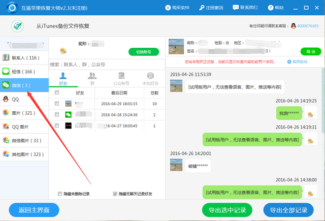Screen dimensions: 325x221
Task: Click the QQ penguin customer service icon
Action: tap(293, 26)
